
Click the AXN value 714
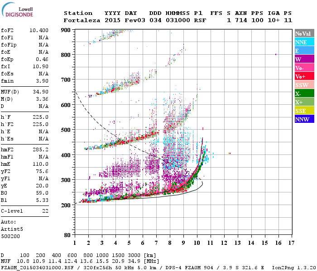pyautogui.click(x=241, y=20)
